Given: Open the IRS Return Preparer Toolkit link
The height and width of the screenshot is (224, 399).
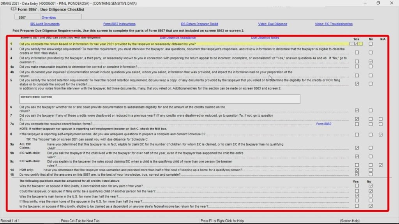Looking at the screenshot, I should [199, 24].
